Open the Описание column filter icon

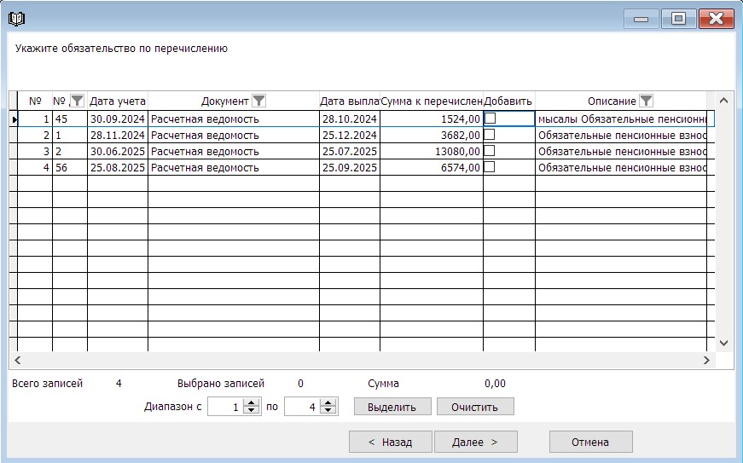pyautogui.click(x=646, y=101)
